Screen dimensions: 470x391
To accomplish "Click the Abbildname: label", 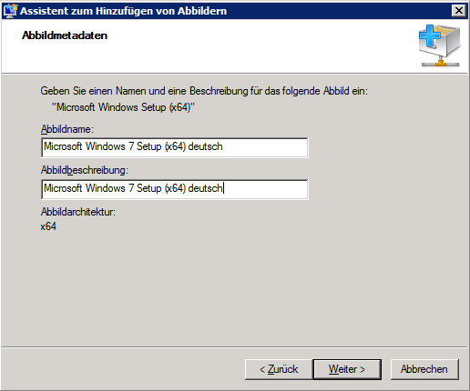I will click(67, 129).
